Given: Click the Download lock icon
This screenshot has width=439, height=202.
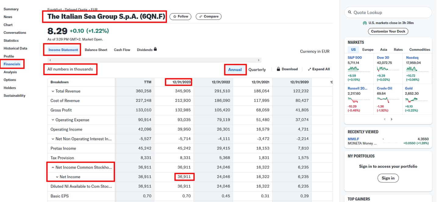Looking at the screenshot, I should [278, 69].
